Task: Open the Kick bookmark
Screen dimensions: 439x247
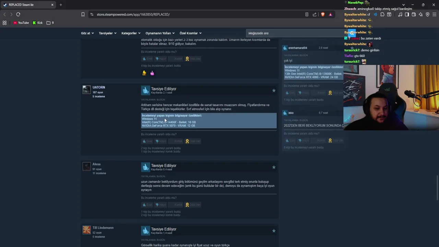Action: click(x=38, y=23)
